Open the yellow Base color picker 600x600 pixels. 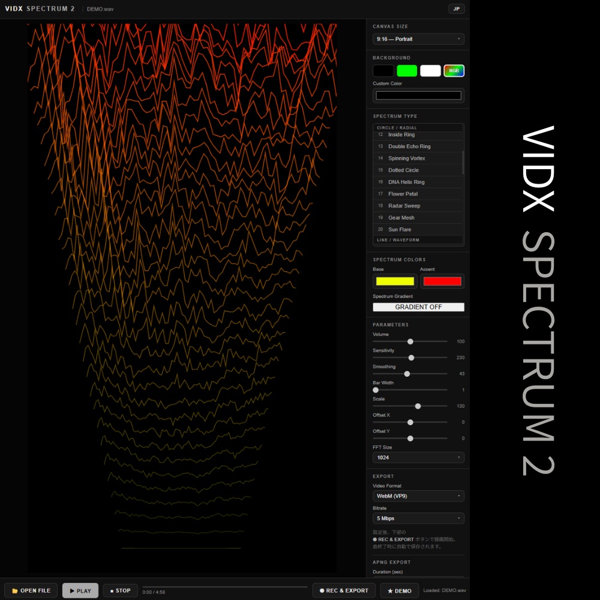click(395, 281)
